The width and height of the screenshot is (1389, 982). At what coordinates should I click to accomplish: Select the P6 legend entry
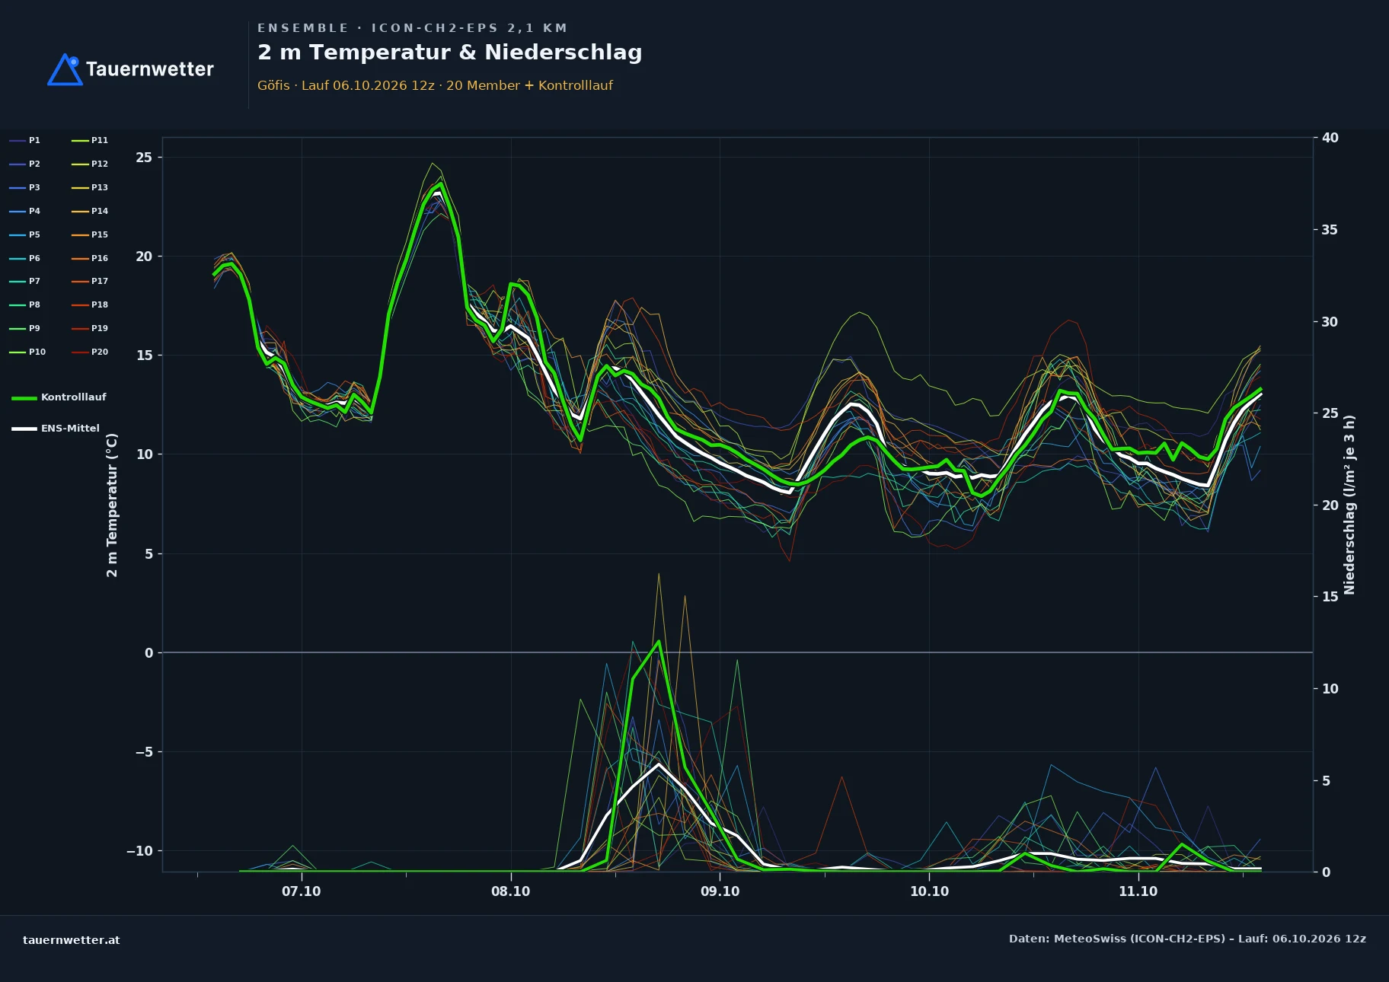tap(24, 258)
